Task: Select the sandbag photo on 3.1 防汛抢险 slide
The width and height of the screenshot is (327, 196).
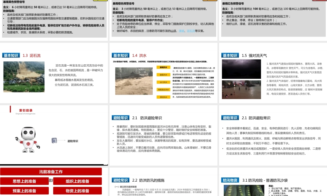Action: (x=244, y=190)
